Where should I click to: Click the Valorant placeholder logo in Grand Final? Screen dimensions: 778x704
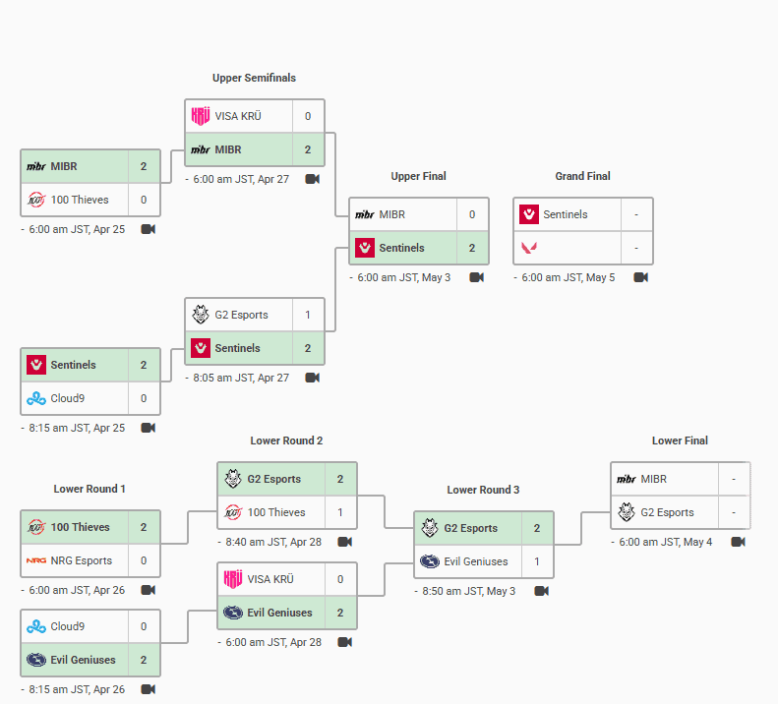coord(529,248)
